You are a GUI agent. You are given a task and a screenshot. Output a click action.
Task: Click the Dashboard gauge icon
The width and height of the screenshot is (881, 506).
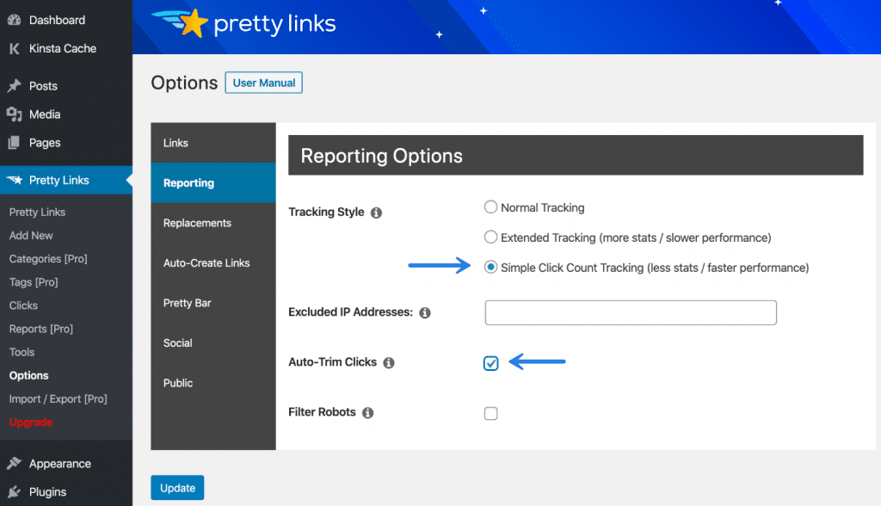pos(14,21)
